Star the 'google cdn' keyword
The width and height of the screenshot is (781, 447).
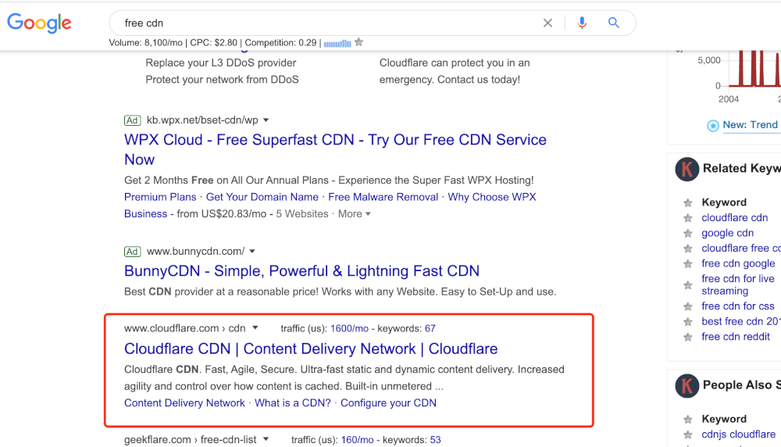pyautogui.click(x=688, y=233)
